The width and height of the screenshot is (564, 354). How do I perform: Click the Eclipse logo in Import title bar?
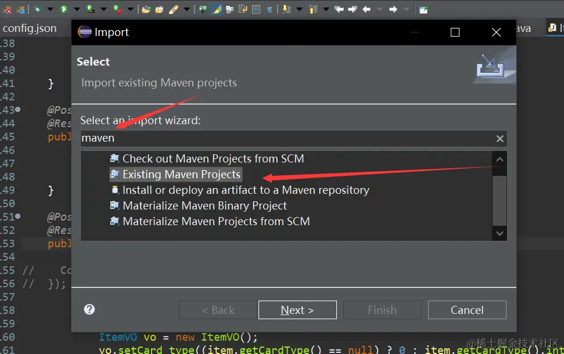click(85, 32)
